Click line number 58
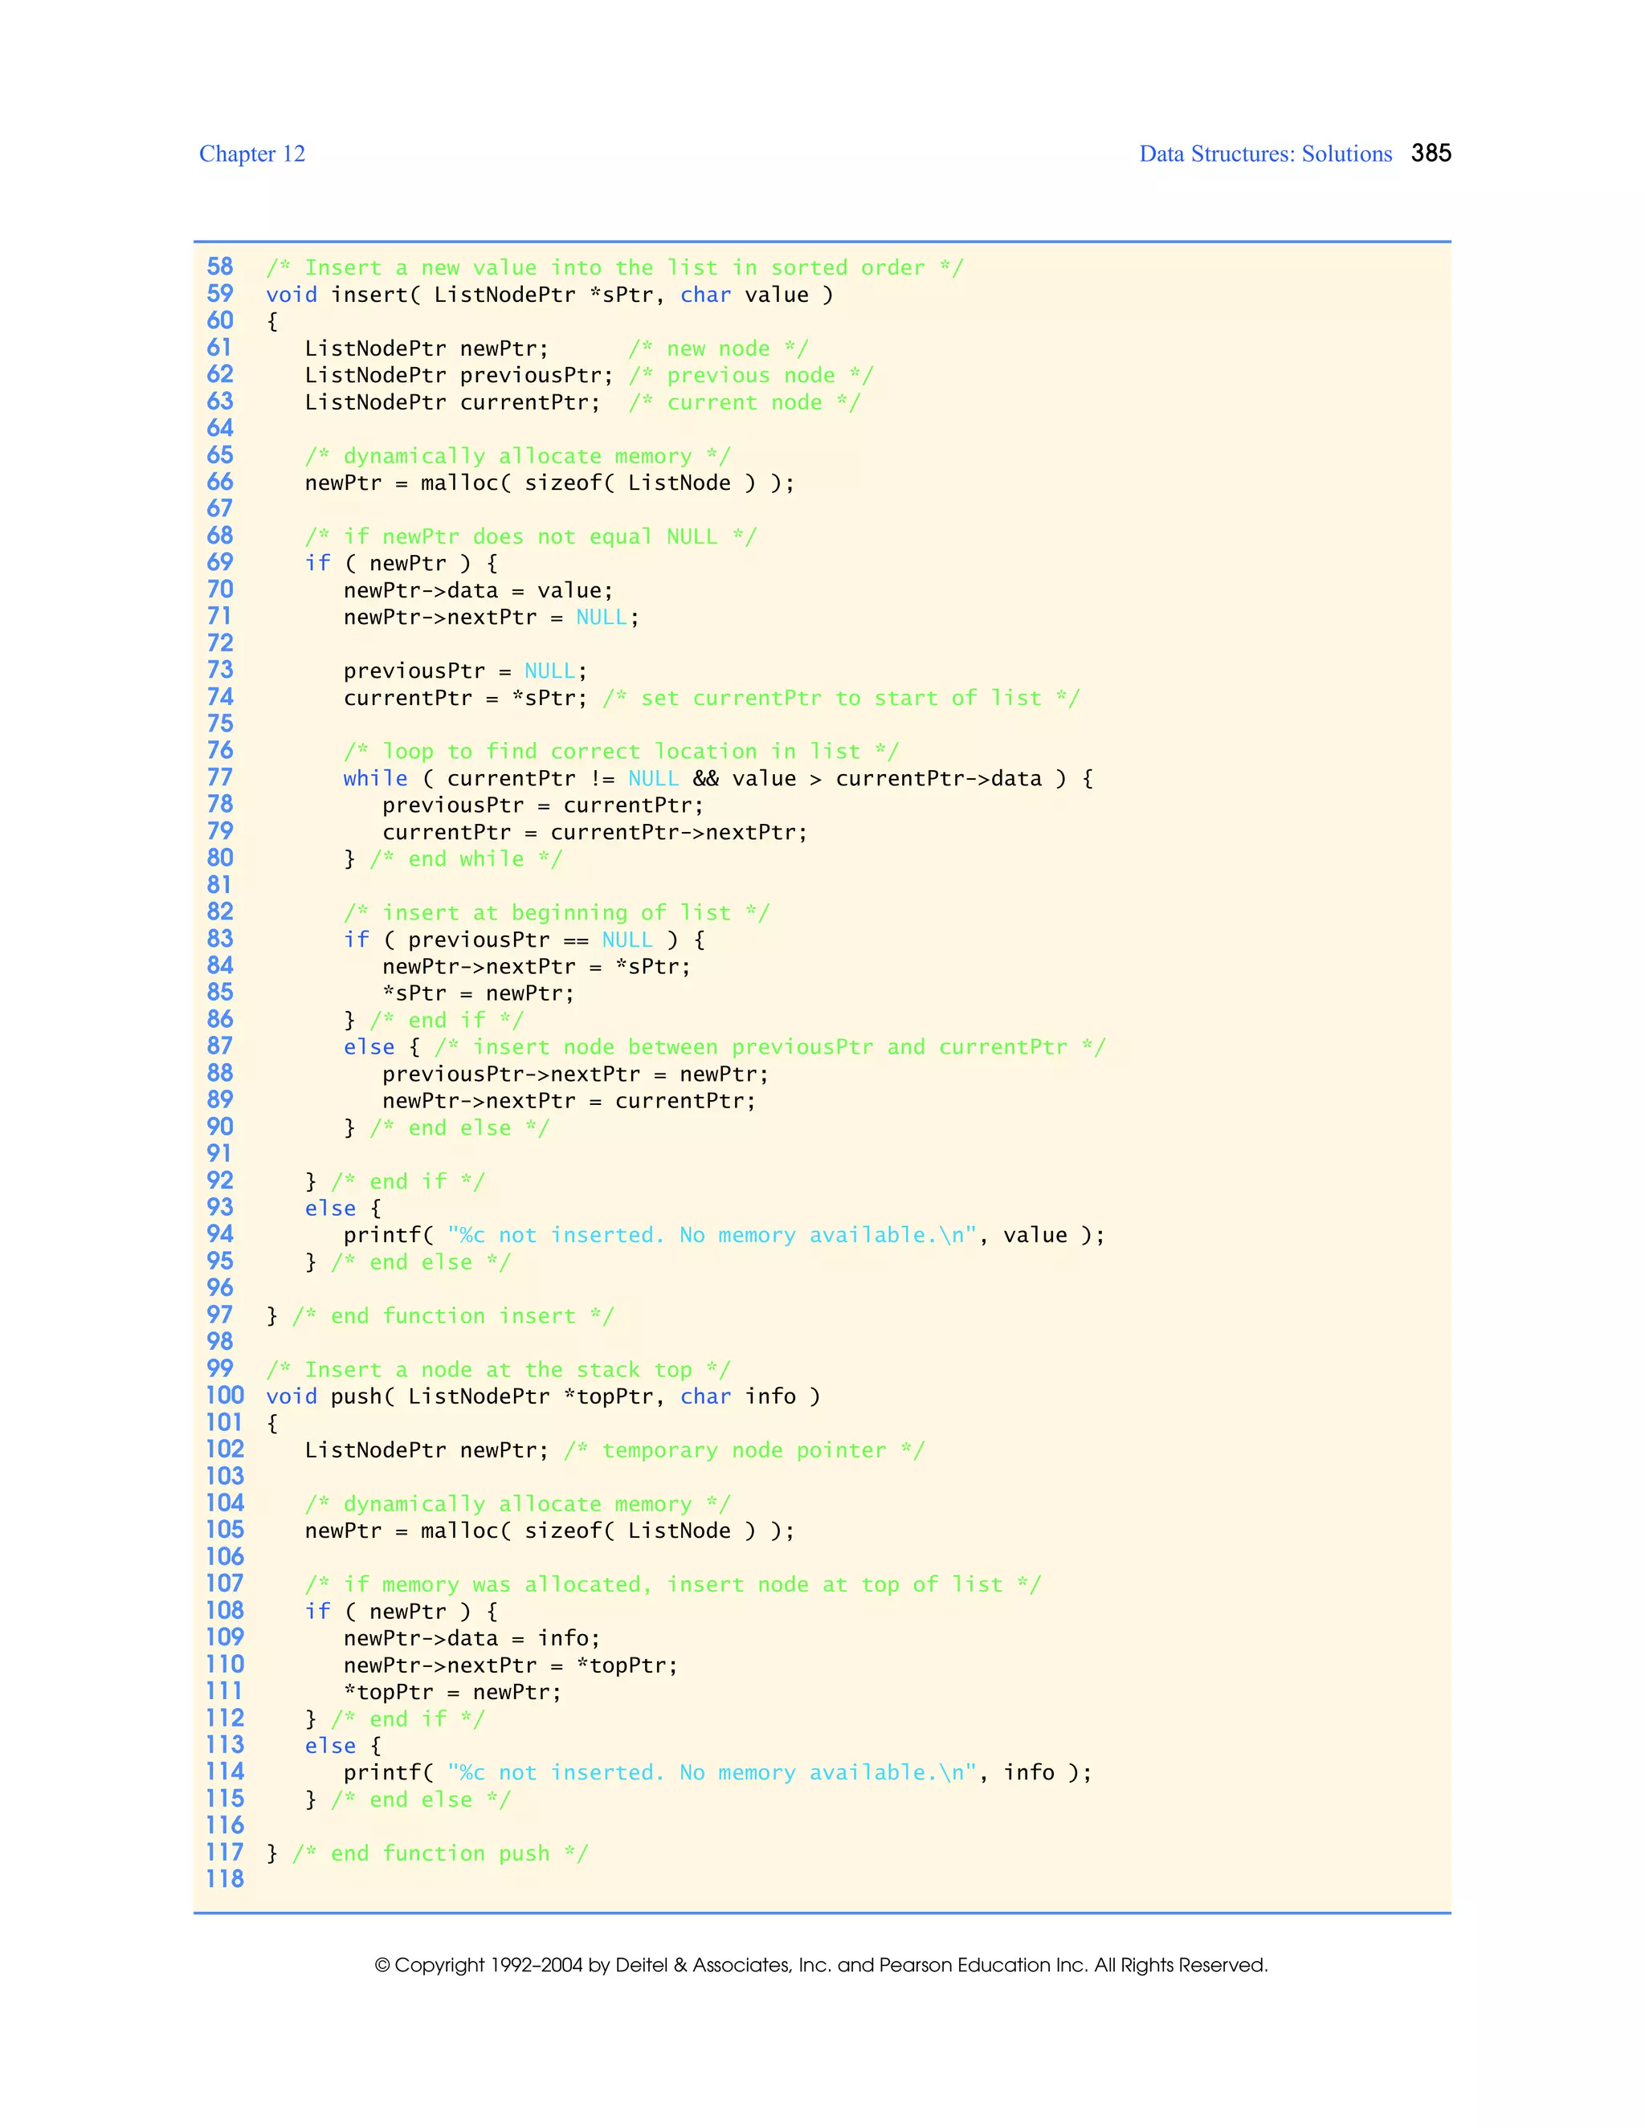Image resolution: width=1645 pixels, height=2128 pixels. (220, 267)
